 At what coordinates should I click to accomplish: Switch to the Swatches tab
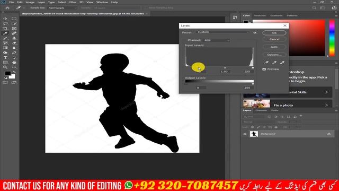[x=260, y=15]
